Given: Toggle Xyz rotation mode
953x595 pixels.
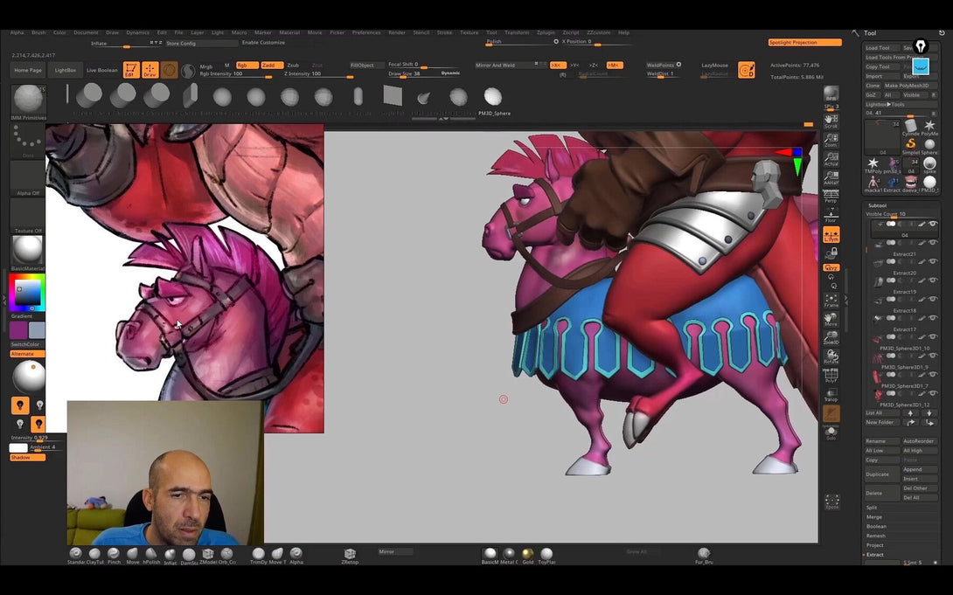Looking at the screenshot, I should [831, 267].
